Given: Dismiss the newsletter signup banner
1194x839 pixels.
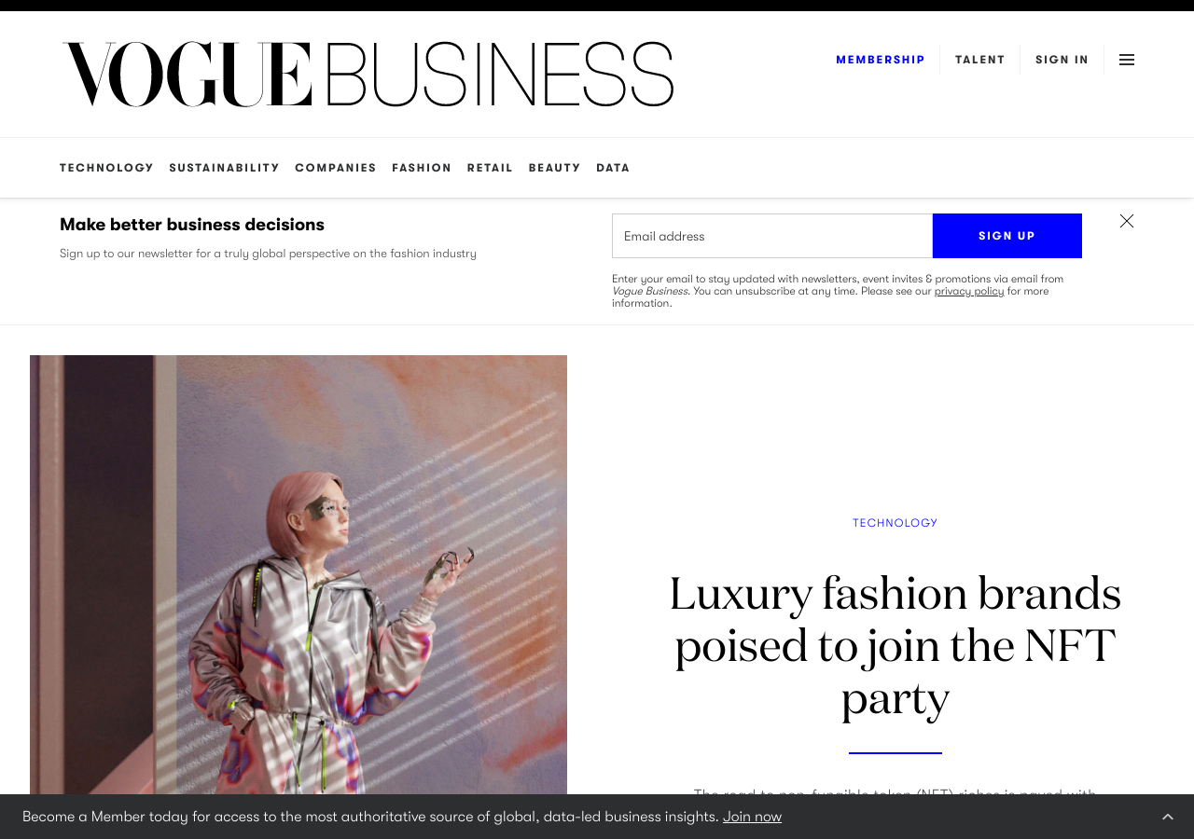Looking at the screenshot, I should pos(1127,221).
